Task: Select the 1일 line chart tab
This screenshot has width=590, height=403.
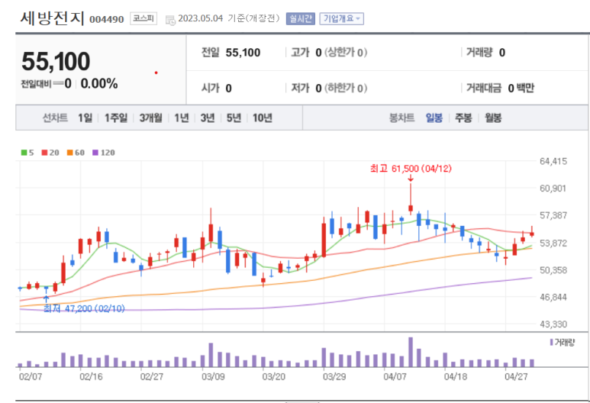Action: coord(85,118)
